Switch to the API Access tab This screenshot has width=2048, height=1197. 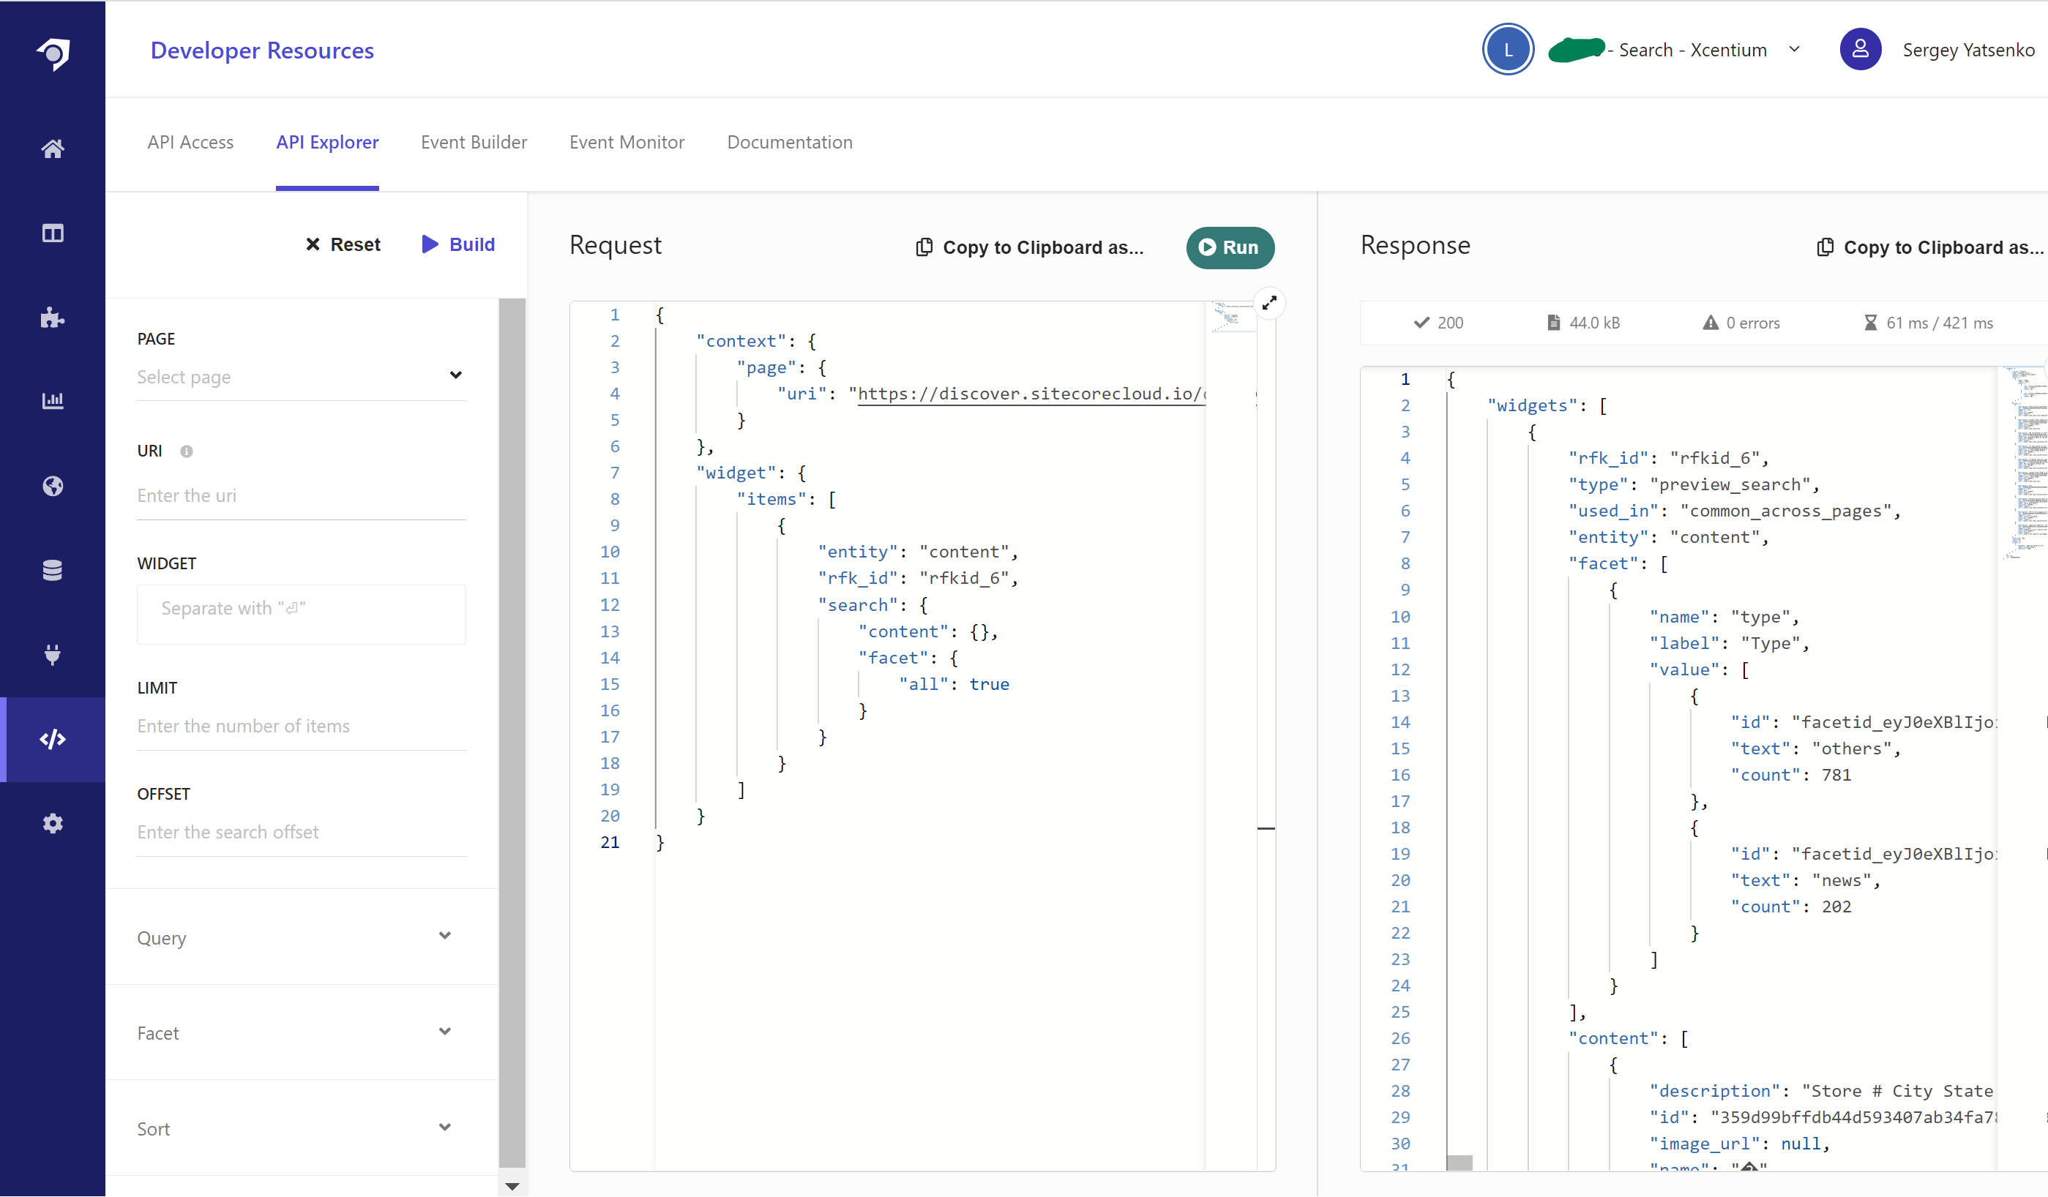190,142
